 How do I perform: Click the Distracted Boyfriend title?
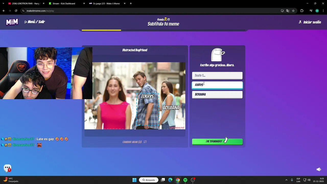[x=135, y=50]
